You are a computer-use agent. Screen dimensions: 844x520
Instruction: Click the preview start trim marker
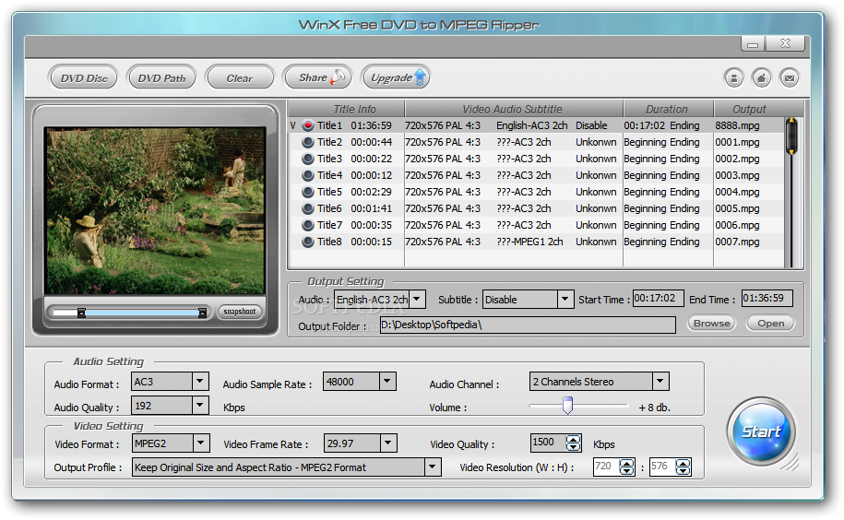click(81, 313)
